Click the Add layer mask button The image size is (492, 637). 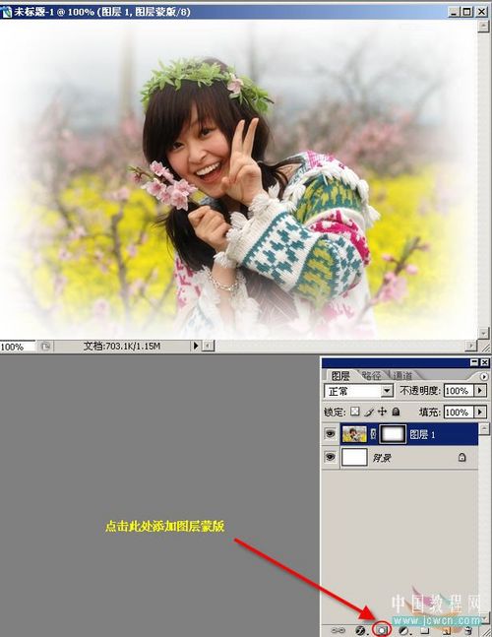pyautogui.click(x=382, y=630)
